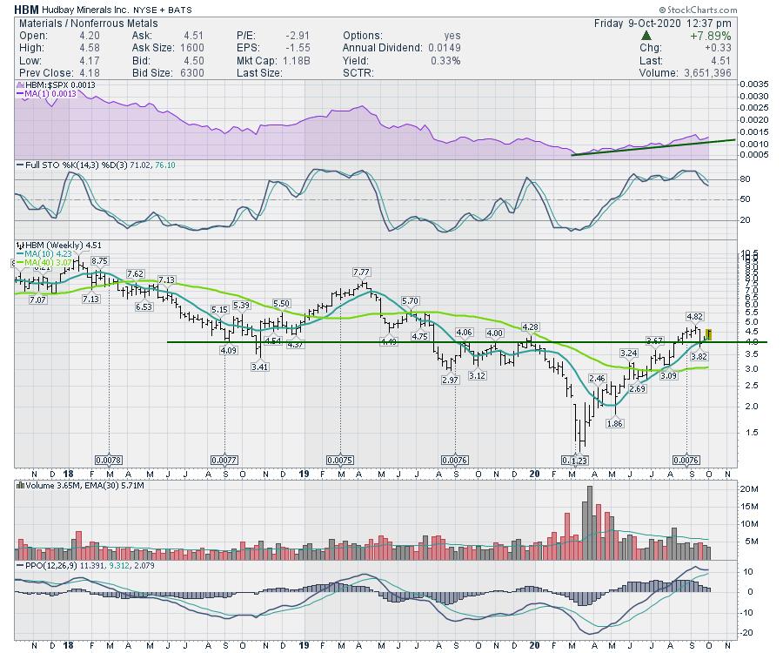Click the Chg value +0.33
This screenshot has height=653, width=783.
point(718,48)
